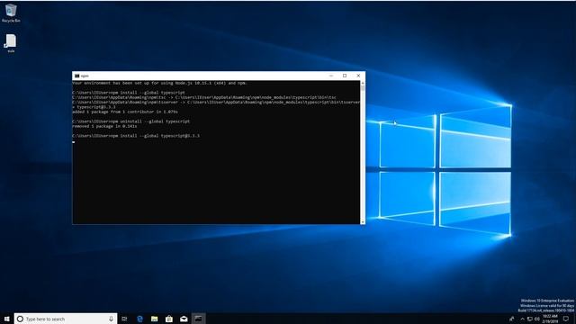Launch Microsoft Edge from the taskbar
This screenshot has width=576, height=324.
(139, 319)
